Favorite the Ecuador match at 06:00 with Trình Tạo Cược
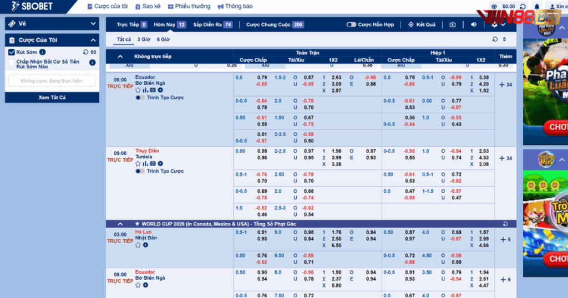This screenshot has height=298, width=568. click(138, 90)
